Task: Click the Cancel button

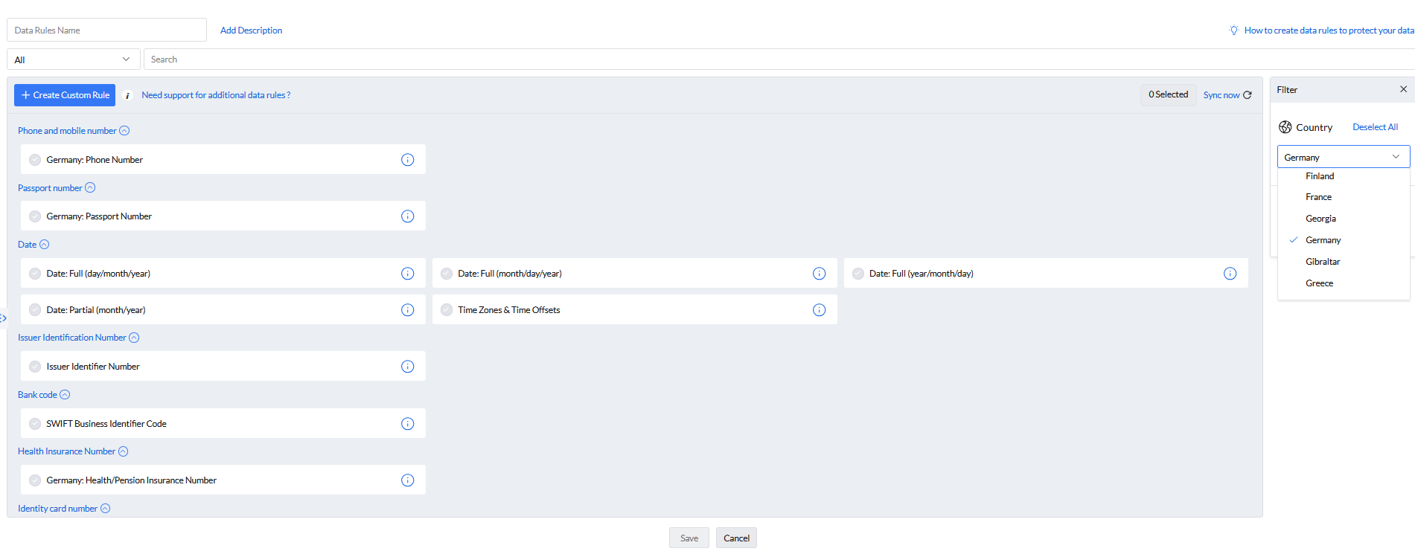Action: click(x=736, y=538)
